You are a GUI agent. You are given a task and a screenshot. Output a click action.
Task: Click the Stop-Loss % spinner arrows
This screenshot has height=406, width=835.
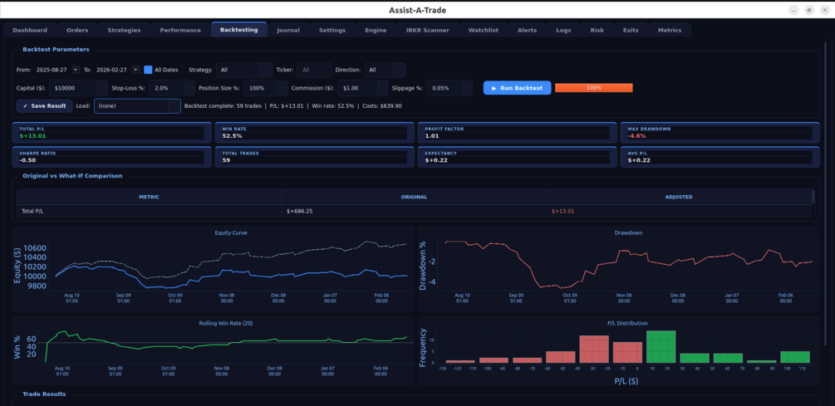pos(189,88)
